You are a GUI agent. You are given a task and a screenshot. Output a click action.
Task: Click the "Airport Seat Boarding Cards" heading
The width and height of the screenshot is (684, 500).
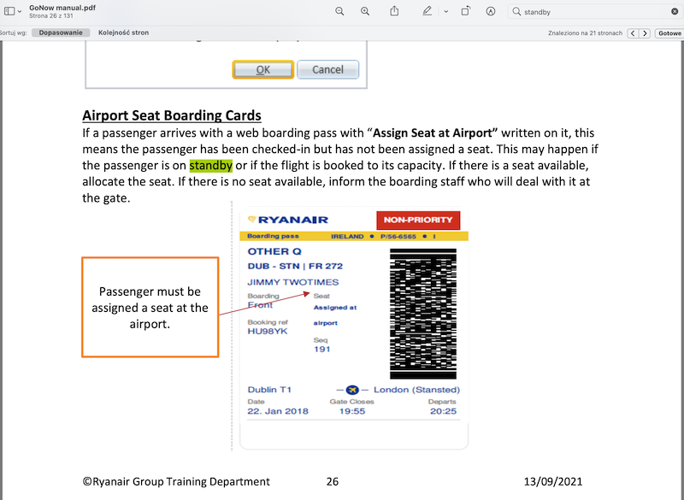pos(172,115)
